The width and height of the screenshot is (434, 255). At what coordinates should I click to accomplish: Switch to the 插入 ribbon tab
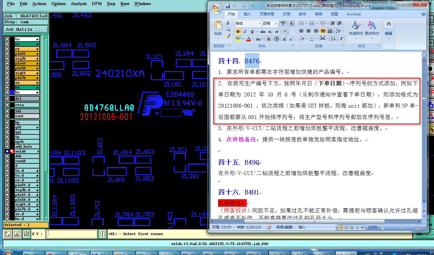[247, 14]
